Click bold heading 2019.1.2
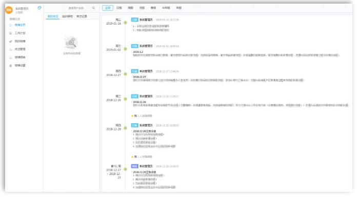358x197 pixels. [138, 52]
